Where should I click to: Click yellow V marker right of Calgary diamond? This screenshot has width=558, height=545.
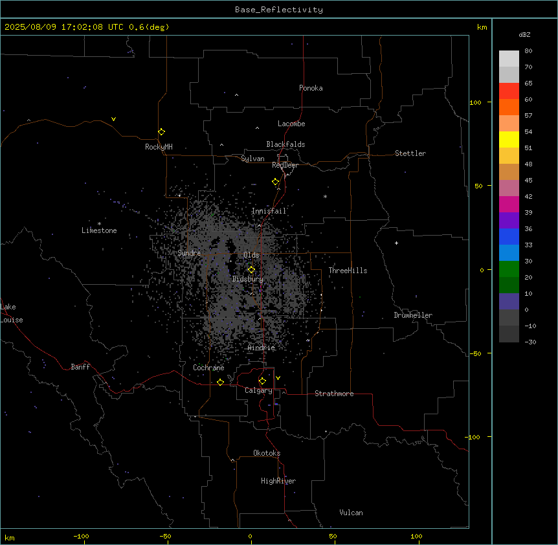(278, 378)
